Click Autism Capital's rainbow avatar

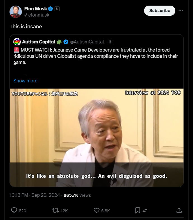(17, 42)
